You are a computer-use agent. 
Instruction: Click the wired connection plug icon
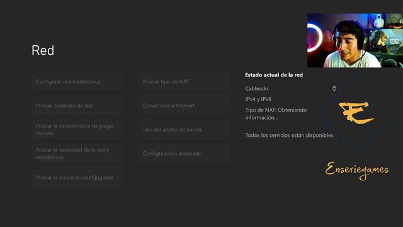pos(334,89)
